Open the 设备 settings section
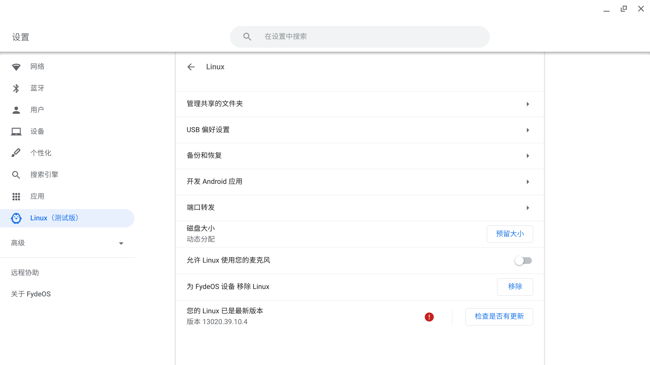The image size is (650, 365). [x=37, y=131]
